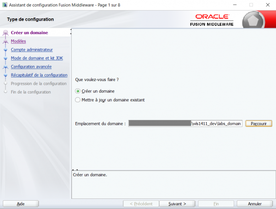The image size is (276, 209).
Task: Click the wizard app icon in title bar
Action: 5,5
